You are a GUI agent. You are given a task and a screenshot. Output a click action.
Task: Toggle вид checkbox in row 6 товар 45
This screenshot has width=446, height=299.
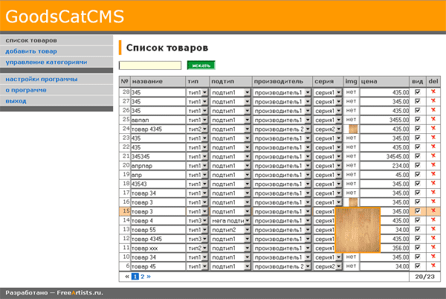(x=418, y=266)
